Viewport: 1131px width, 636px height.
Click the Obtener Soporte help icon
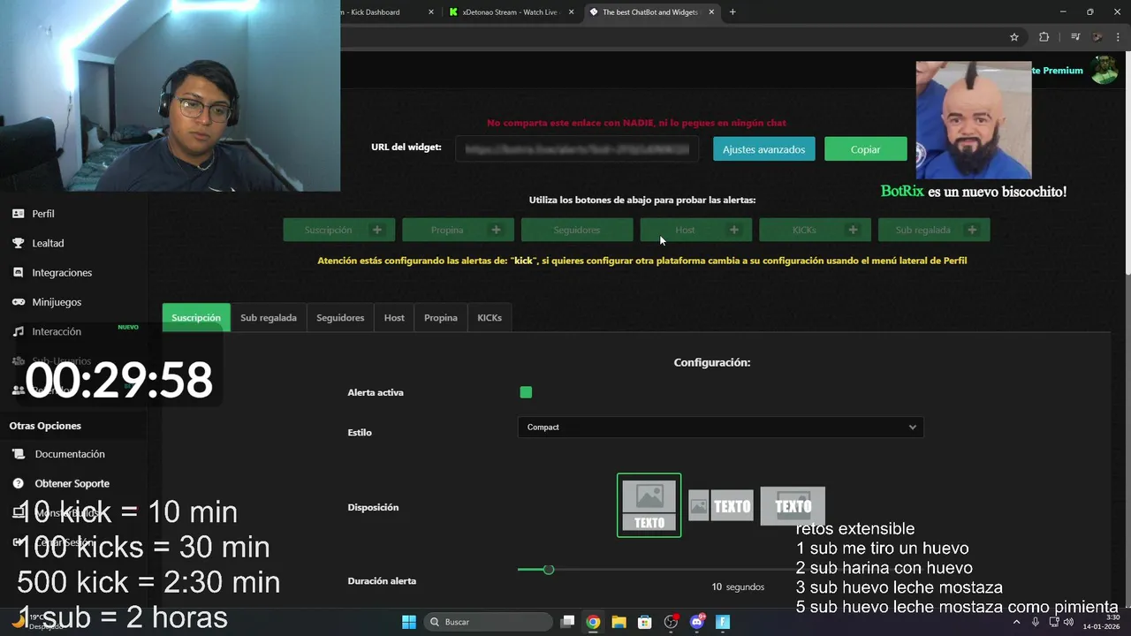click(x=18, y=484)
